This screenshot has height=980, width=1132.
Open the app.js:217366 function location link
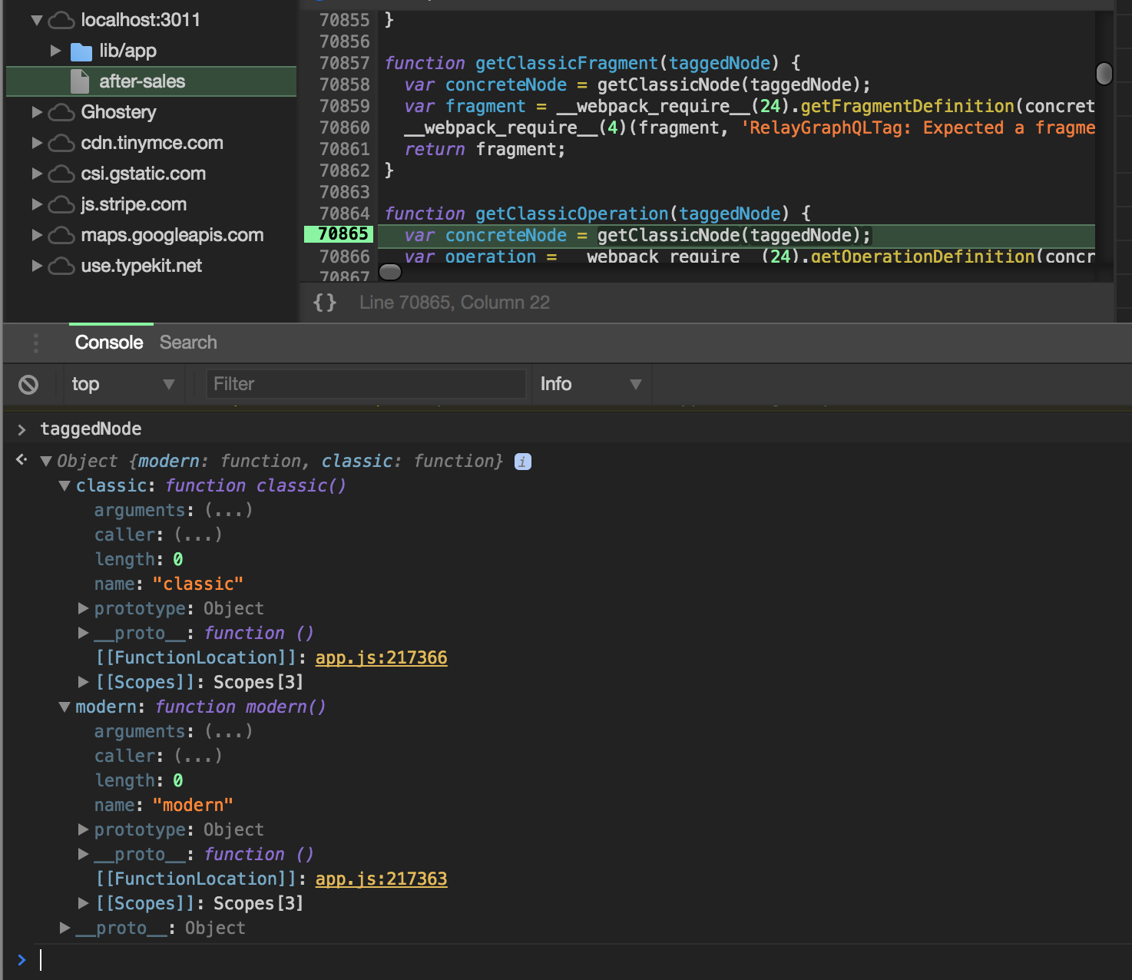pyautogui.click(x=381, y=657)
